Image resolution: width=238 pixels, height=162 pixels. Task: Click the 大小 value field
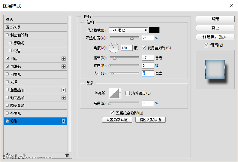coord(148,73)
